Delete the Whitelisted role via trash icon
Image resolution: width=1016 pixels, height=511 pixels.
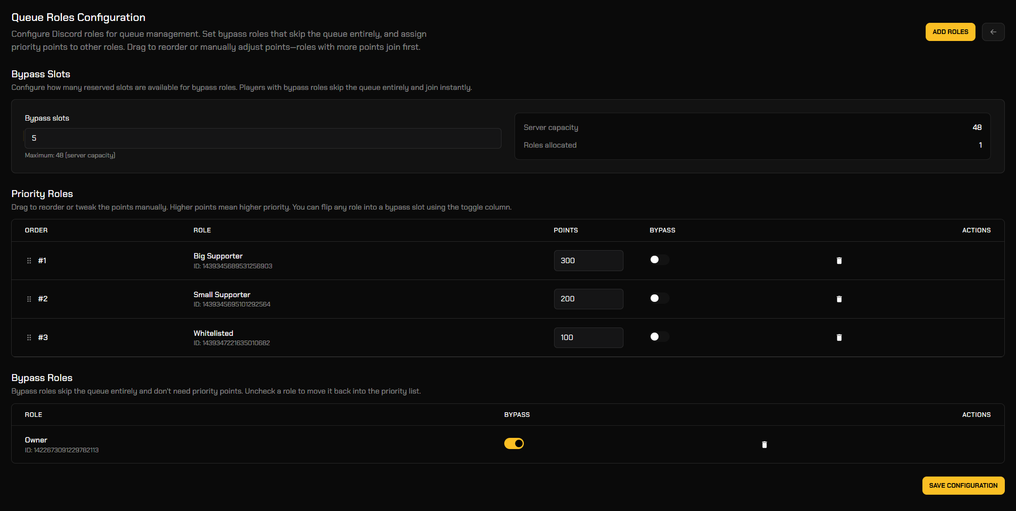839,337
